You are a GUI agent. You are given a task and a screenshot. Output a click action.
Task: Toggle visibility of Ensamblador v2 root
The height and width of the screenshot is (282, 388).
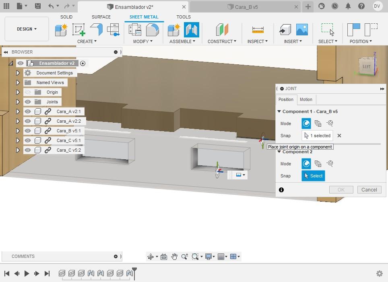pos(21,63)
